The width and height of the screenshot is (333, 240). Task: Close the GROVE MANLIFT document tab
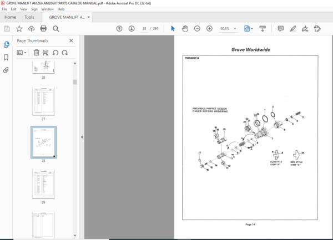click(89, 17)
